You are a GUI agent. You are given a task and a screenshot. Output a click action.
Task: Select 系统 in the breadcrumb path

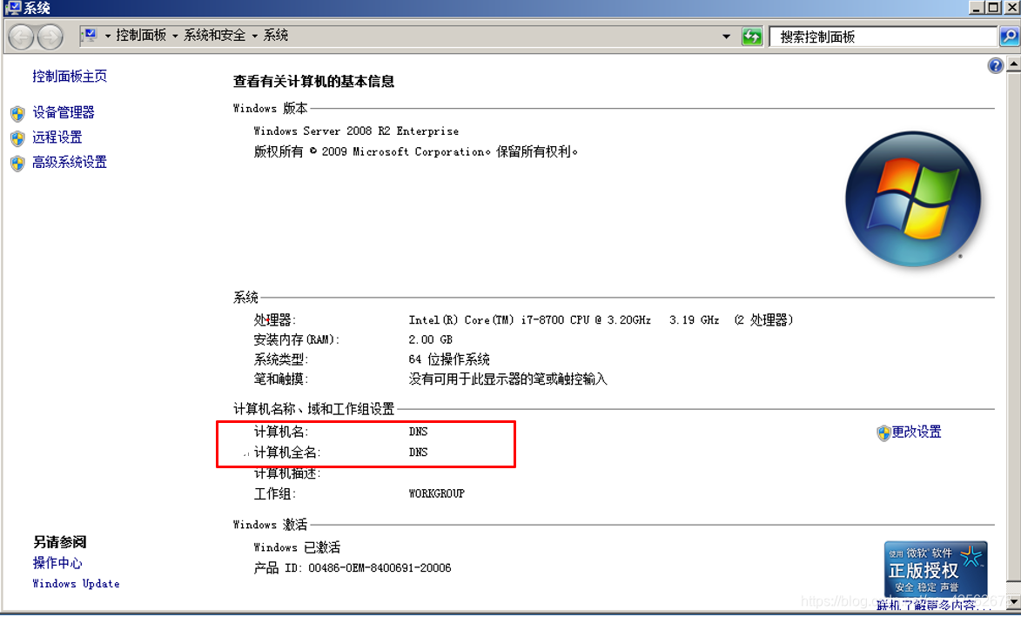pos(275,35)
